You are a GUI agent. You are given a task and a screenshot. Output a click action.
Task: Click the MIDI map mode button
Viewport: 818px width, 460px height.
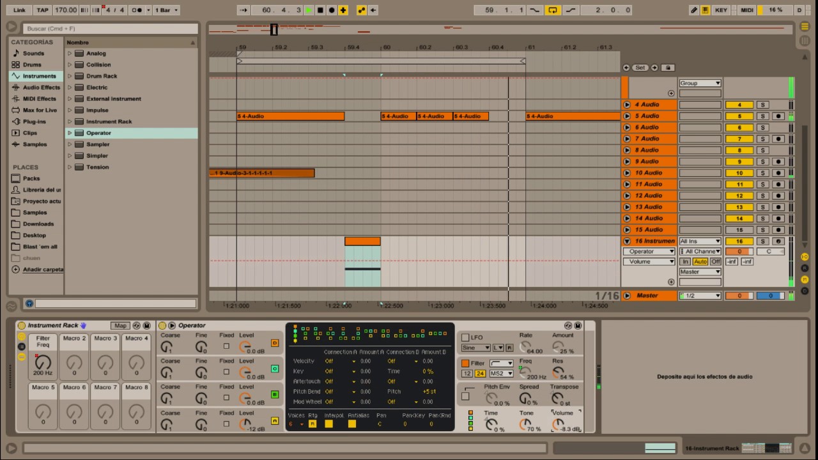click(747, 10)
